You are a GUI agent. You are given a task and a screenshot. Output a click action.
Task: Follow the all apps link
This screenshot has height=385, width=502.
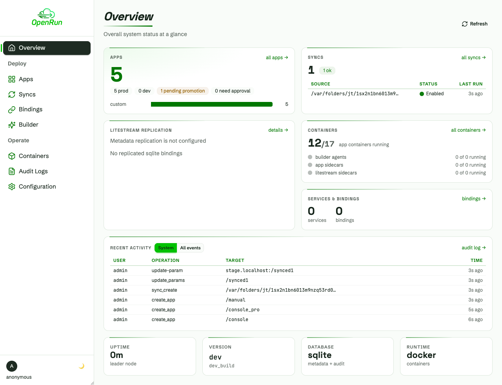(x=277, y=58)
